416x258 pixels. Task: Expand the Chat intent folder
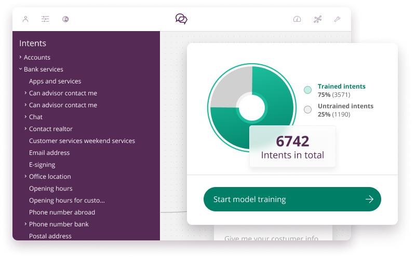25,117
